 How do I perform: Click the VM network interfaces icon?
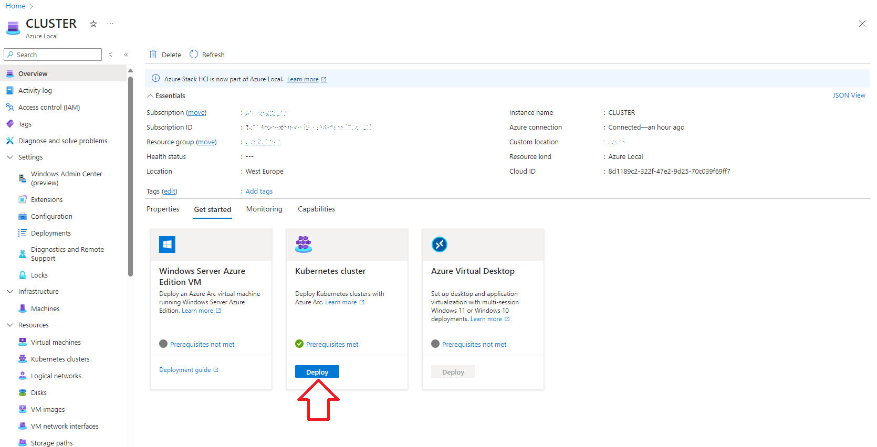point(23,426)
